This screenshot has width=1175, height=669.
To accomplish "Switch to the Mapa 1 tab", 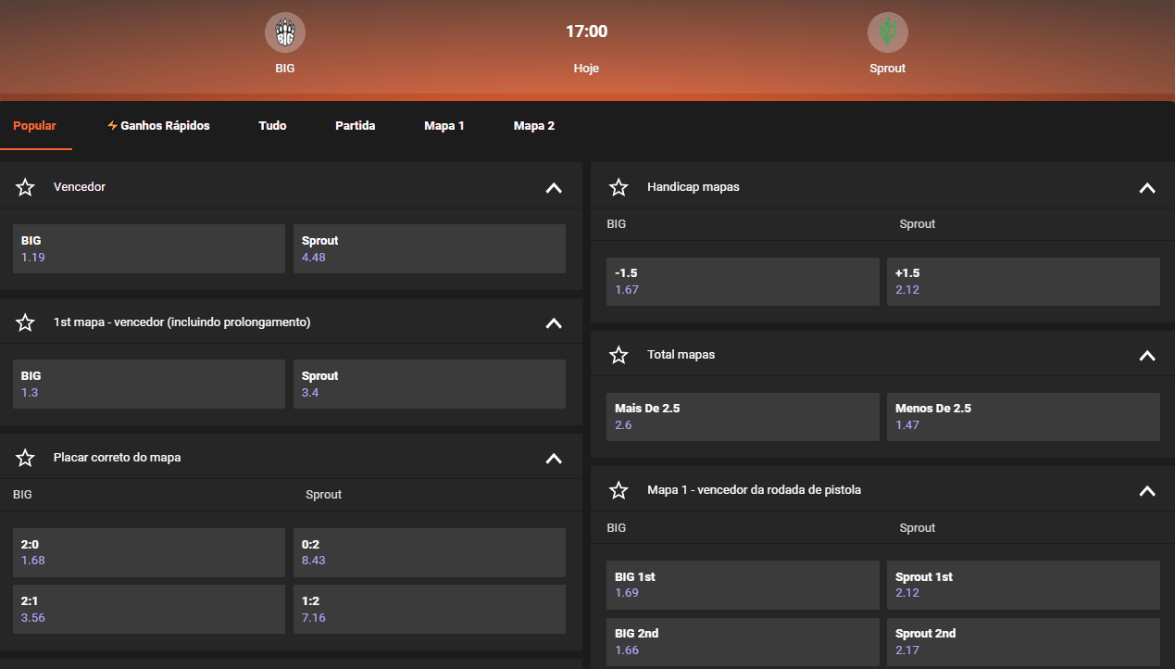I will click(444, 126).
